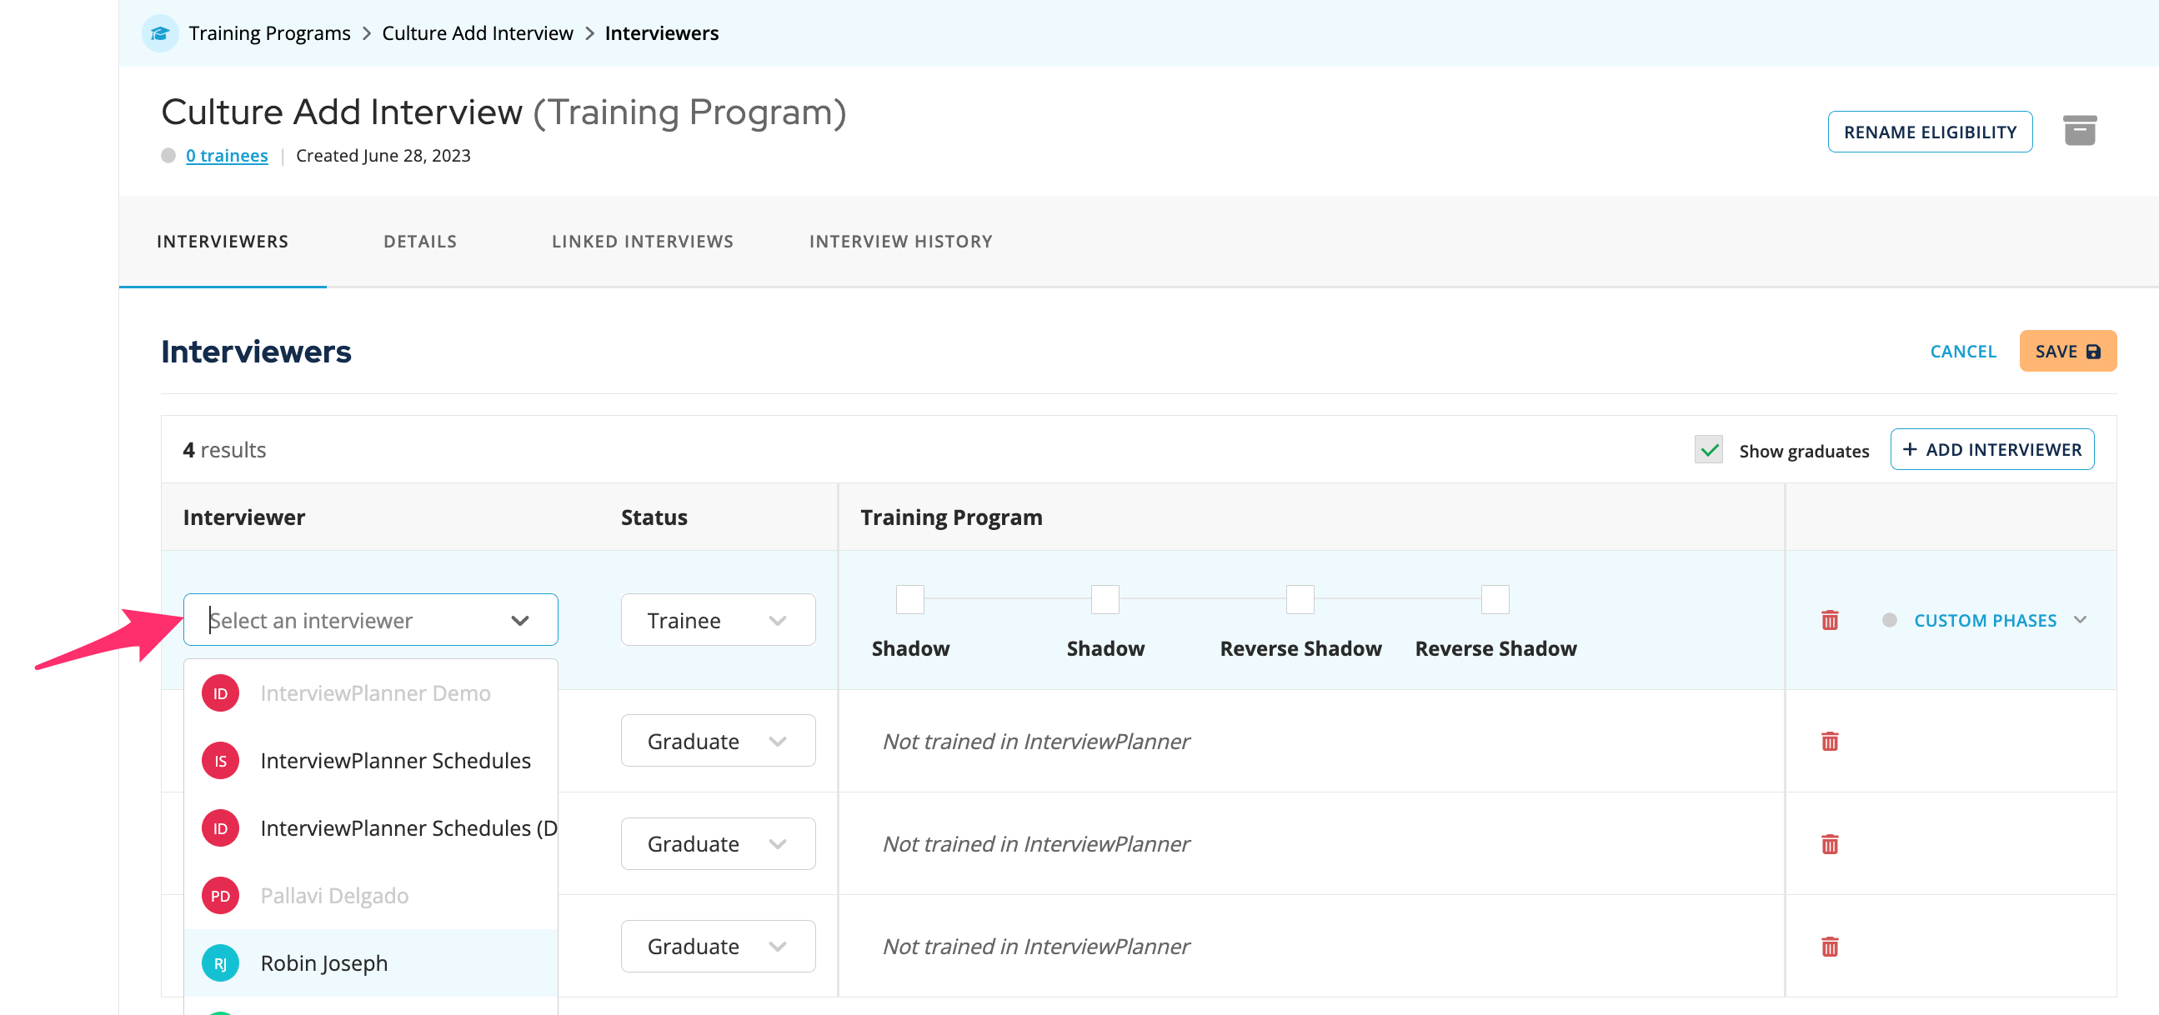Open the second Graduate status dropdown
Viewport: 2159px width, 1015px height.
[x=719, y=844]
